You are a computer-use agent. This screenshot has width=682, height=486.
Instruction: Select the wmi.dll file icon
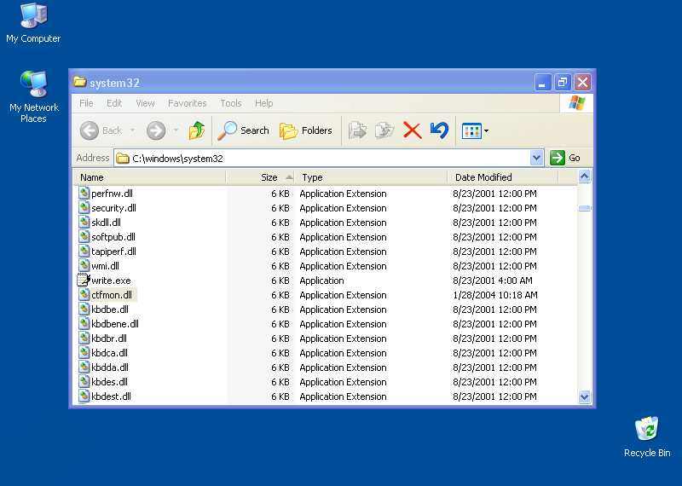pos(84,266)
